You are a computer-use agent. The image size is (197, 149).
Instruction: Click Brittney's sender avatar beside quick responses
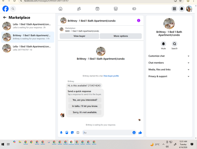[62, 115]
